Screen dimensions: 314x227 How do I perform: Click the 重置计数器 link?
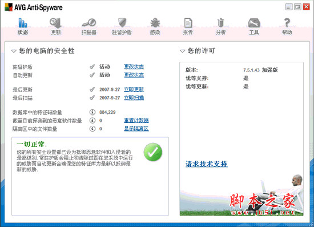click(136, 120)
